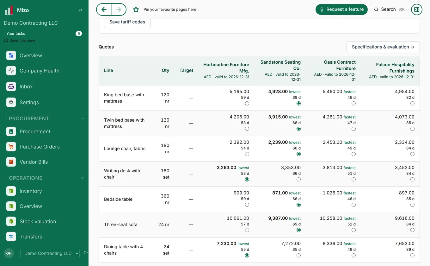Open the Inbox tray icon
The width and height of the screenshot is (430, 266).
(11, 86)
